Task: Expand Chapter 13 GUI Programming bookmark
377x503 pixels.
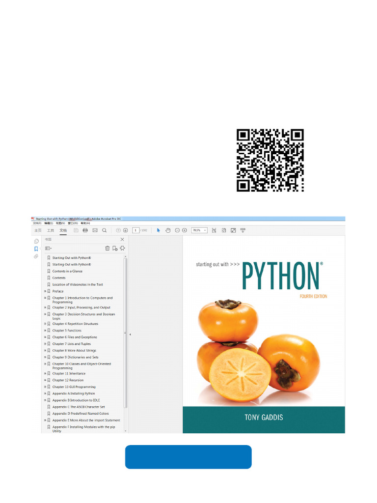Action: click(x=45, y=387)
